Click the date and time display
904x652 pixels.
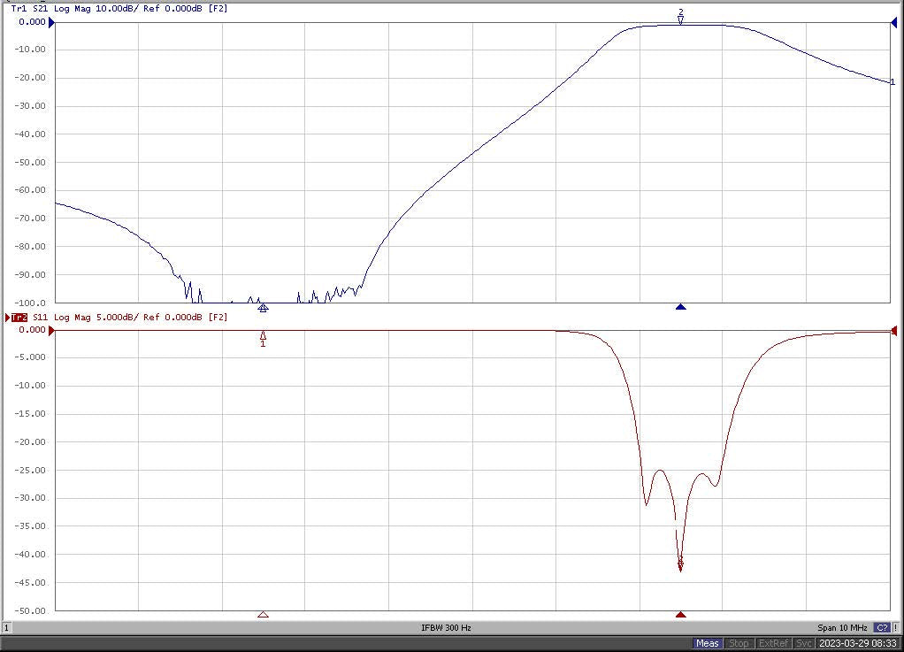pos(857,643)
